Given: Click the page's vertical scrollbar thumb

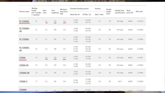Looking at the screenshot, I should pos(165,81).
